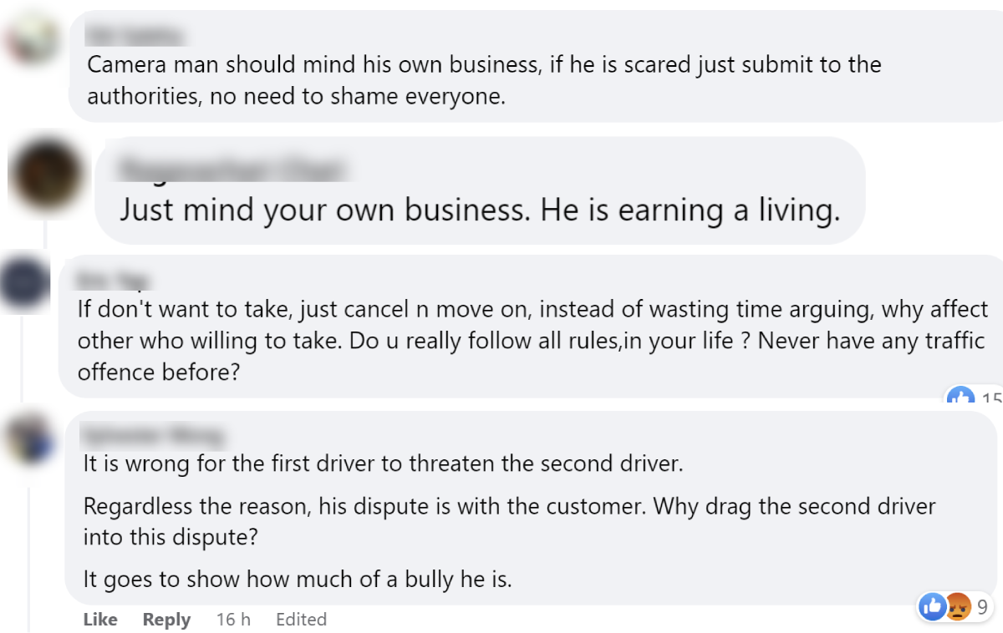Click the text "It goes to show how much of a bully"
Image resolution: width=1003 pixels, height=633 pixels.
click(x=297, y=579)
